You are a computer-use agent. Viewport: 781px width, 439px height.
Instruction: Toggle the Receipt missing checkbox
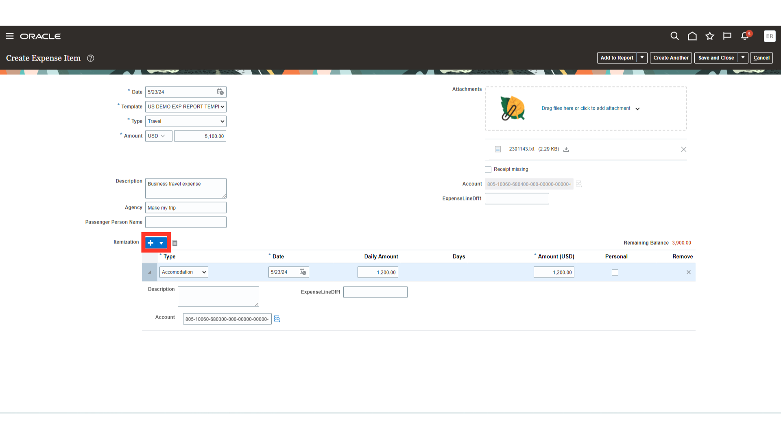click(488, 170)
